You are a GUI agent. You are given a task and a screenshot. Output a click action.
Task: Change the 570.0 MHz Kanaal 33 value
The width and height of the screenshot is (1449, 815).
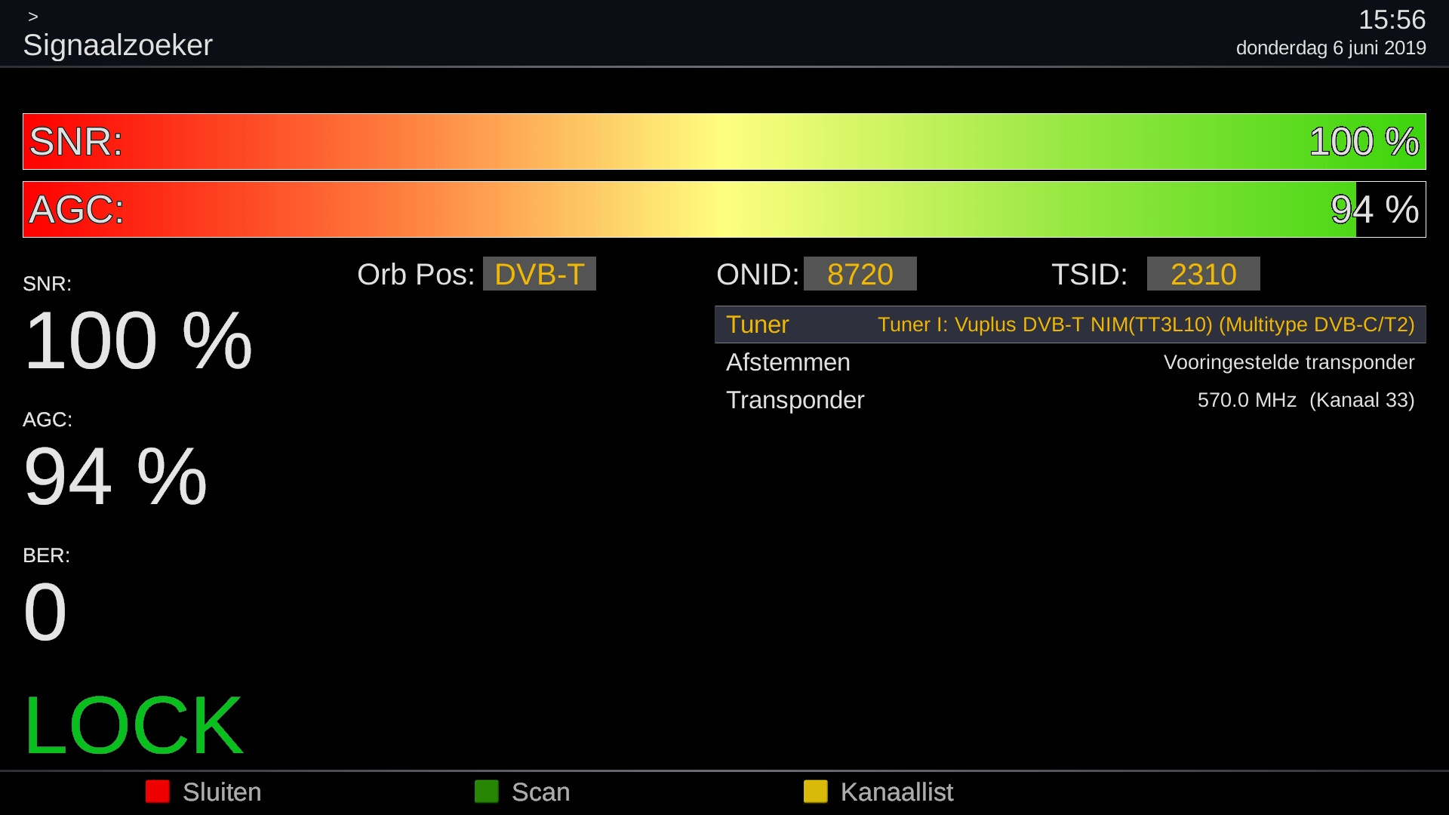(x=1306, y=400)
